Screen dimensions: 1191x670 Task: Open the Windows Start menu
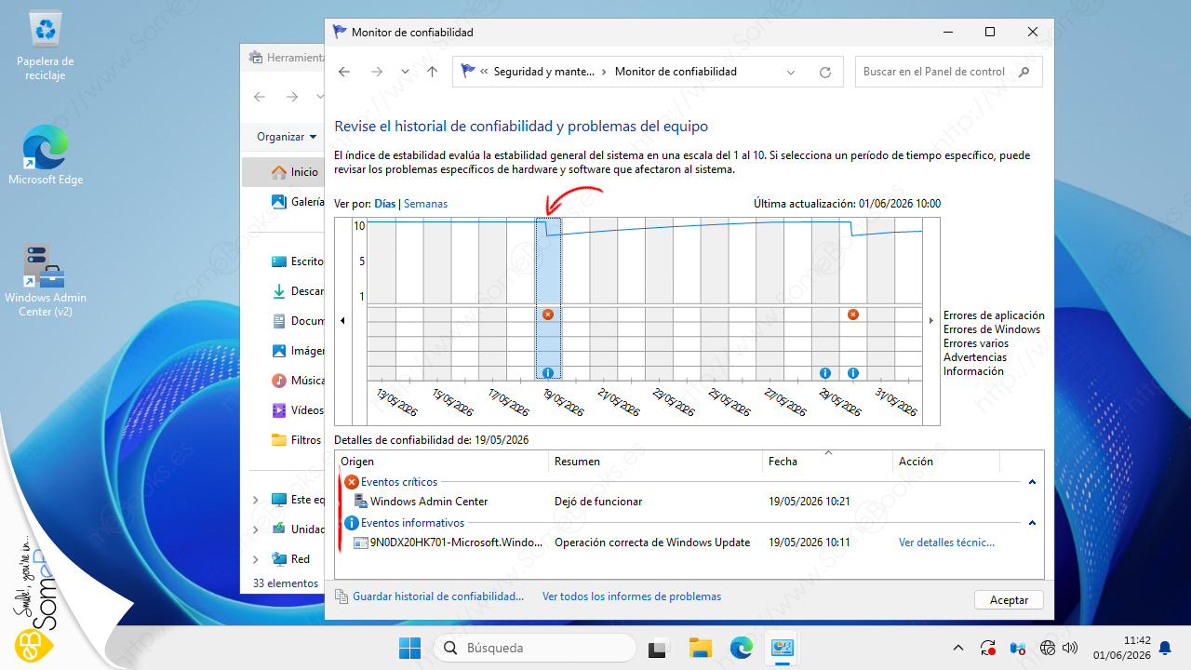point(409,648)
